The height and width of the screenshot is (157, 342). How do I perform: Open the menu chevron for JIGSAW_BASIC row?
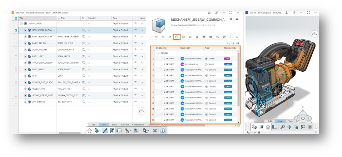tap(142, 24)
